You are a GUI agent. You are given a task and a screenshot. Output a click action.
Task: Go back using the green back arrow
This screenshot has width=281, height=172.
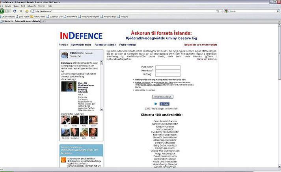(2, 11)
